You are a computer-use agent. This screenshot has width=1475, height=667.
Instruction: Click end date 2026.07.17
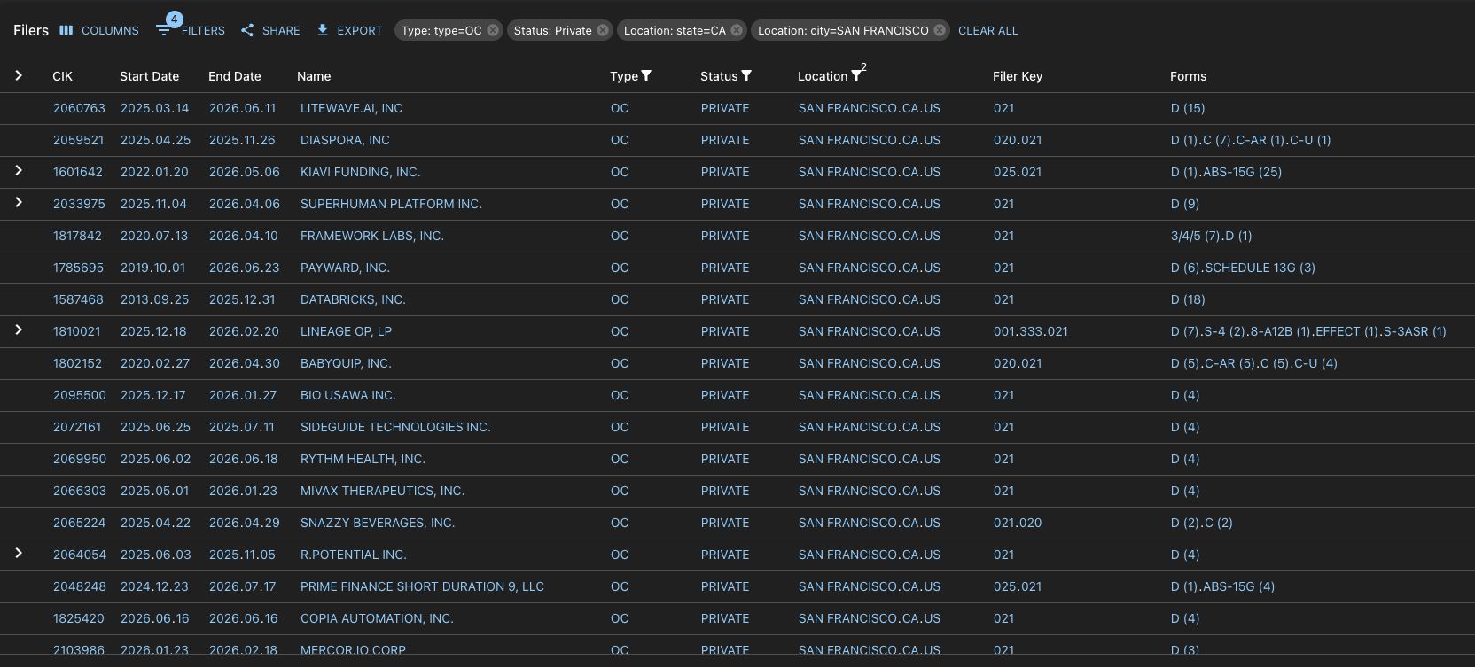(243, 586)
